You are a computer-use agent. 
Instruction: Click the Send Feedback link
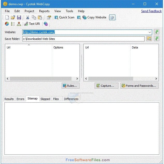[x=151, y=11]
